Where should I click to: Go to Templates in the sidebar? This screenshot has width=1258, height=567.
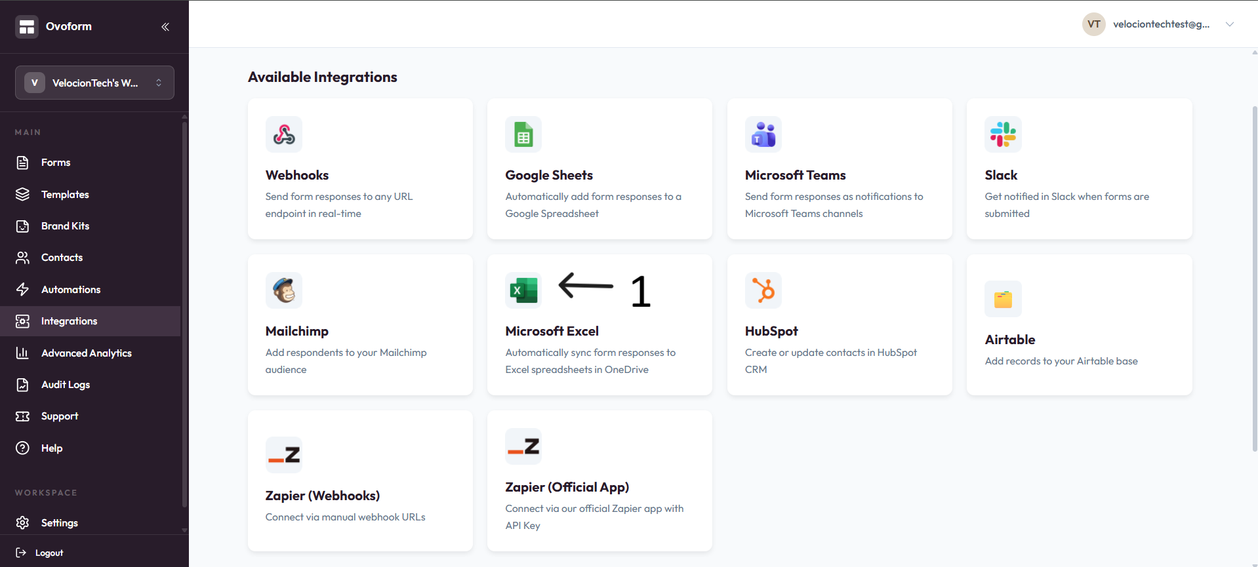pyautogui.click(x=91, y=195)
